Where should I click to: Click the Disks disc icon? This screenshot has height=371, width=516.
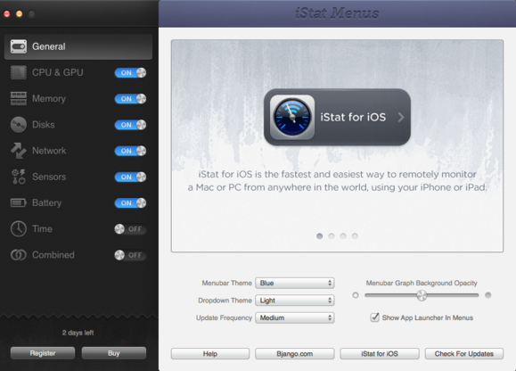click(19, 125)
